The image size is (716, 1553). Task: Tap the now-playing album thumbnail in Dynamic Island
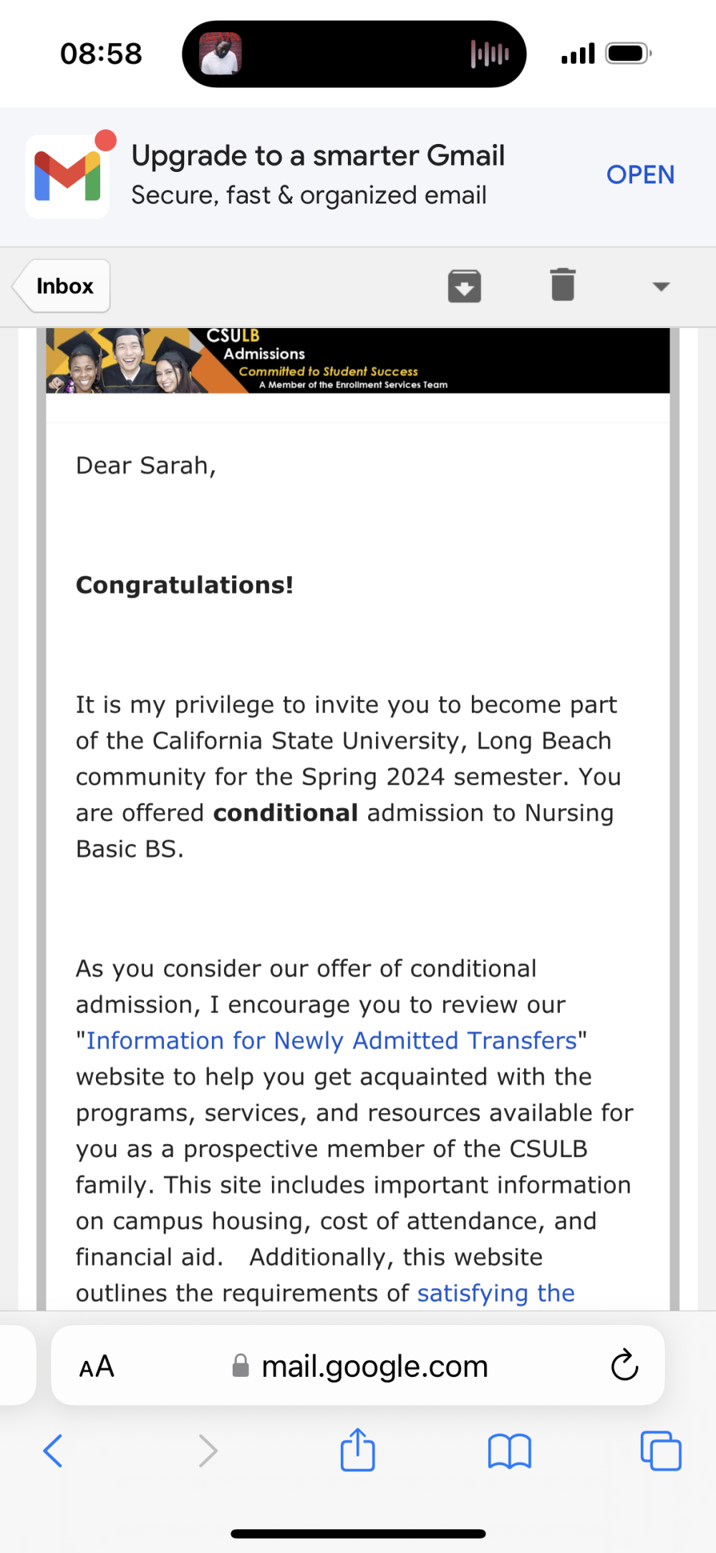point(220,54)
